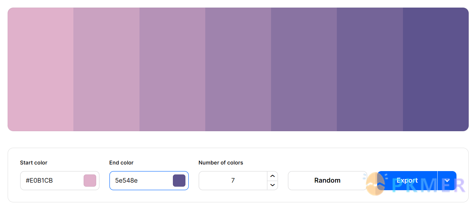Pick the darkest indigo palette swatch
The height and width of the screenshot is (208, 475).
point(436,69)
